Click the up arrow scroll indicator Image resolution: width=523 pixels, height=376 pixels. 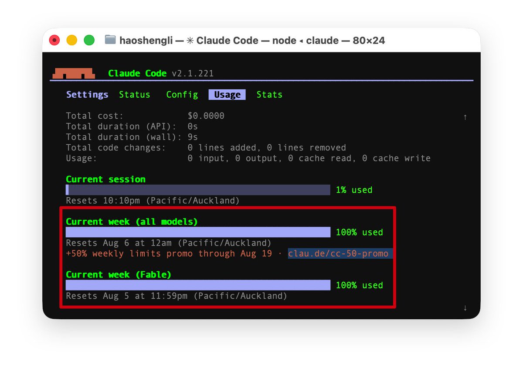click(465, 117)
